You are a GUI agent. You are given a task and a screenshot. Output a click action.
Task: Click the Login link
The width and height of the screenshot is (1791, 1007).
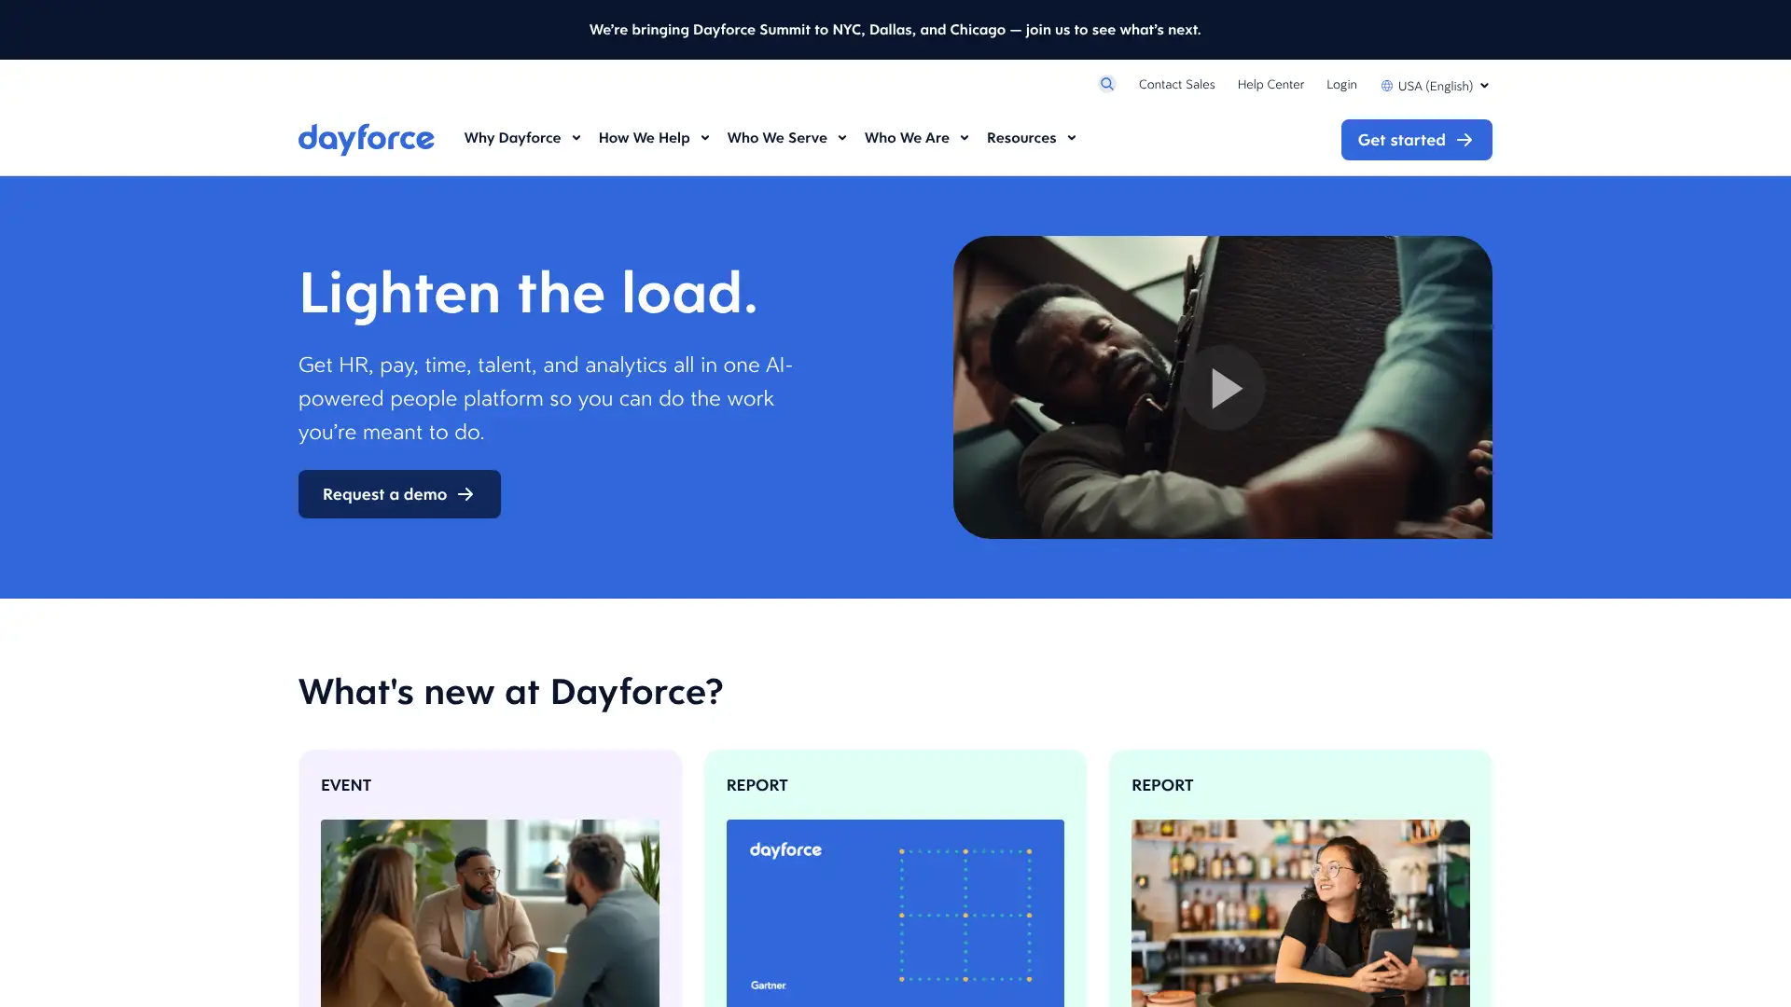tap(1341, 84)
